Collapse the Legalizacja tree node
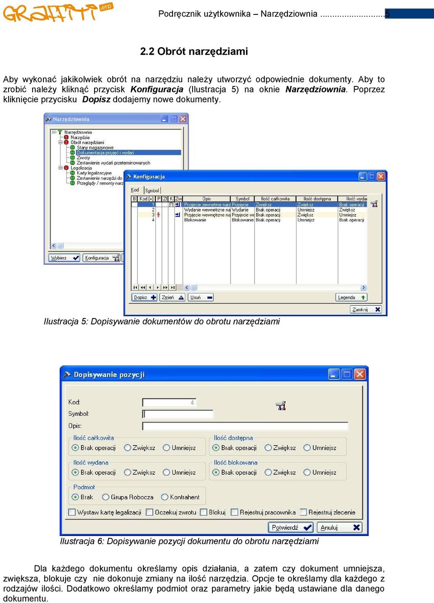This screenshot has width=434, height=603. [x=60, y=168]
